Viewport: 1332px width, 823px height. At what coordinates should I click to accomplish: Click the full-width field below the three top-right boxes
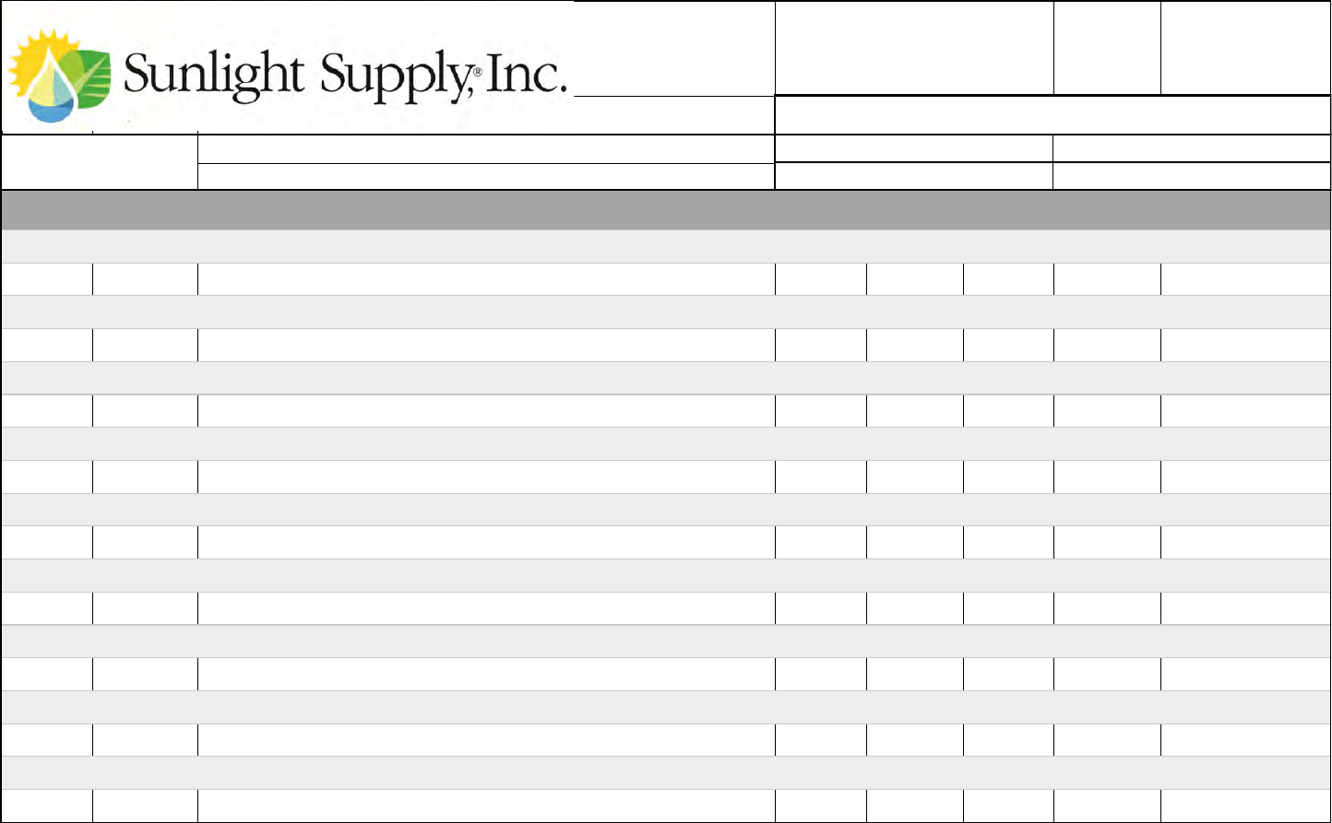coord(1053,115)
